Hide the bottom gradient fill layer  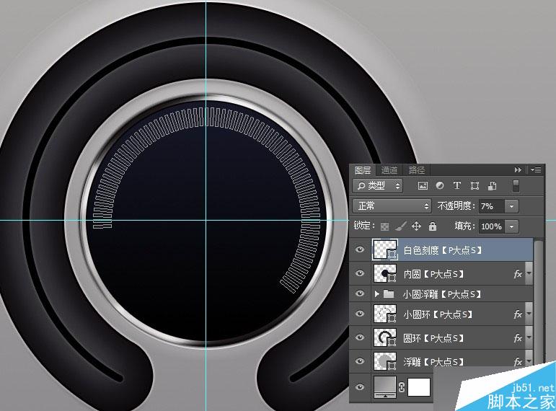coord(360,387)
